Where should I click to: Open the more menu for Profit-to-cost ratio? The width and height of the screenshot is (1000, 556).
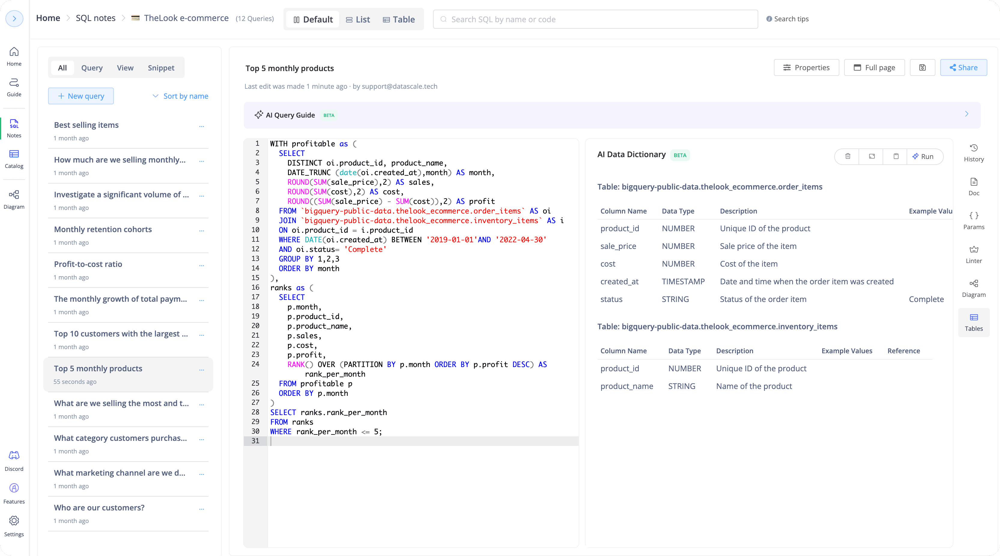202,265
